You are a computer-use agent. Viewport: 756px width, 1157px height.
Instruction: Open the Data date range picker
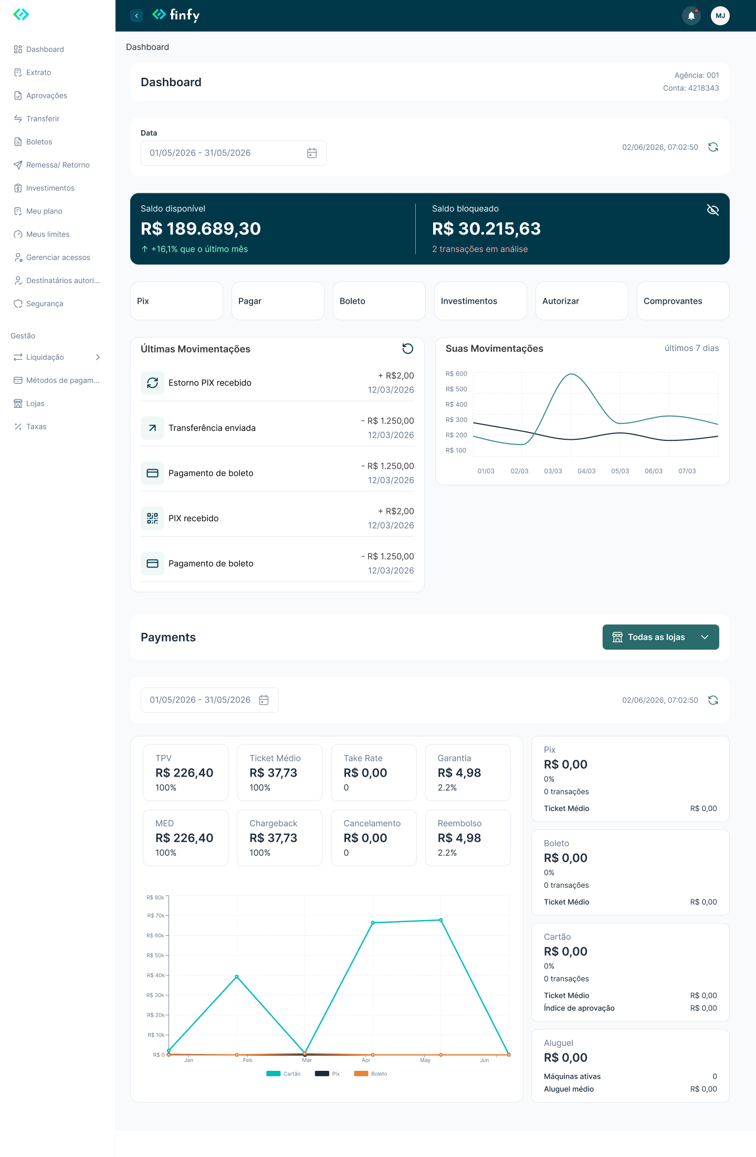coord(234,153)
